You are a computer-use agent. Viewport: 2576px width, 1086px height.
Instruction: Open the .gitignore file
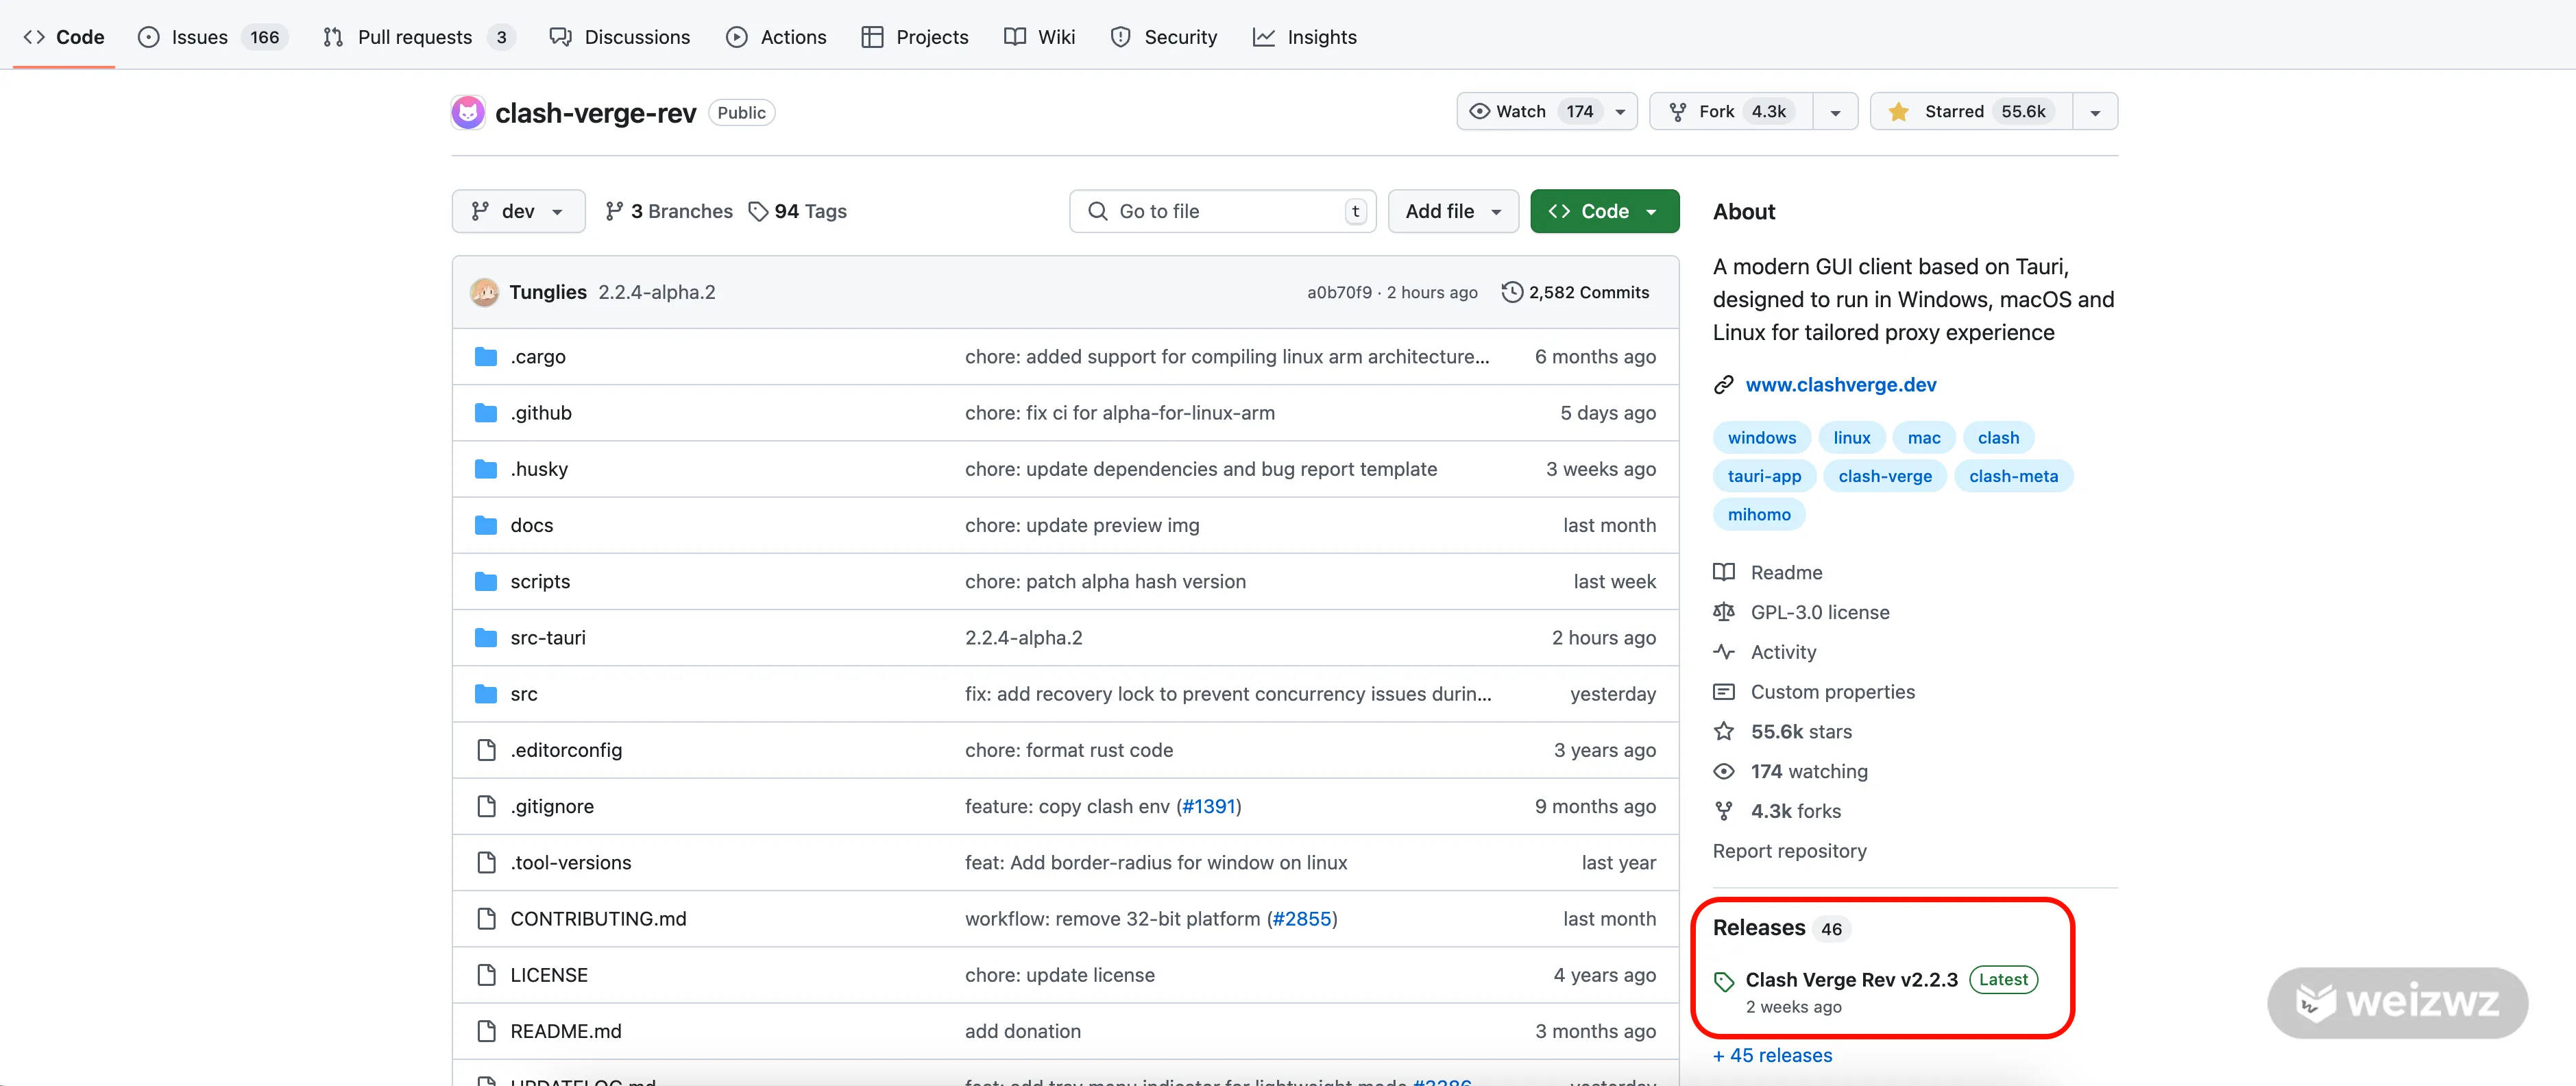tap(552, 806)
